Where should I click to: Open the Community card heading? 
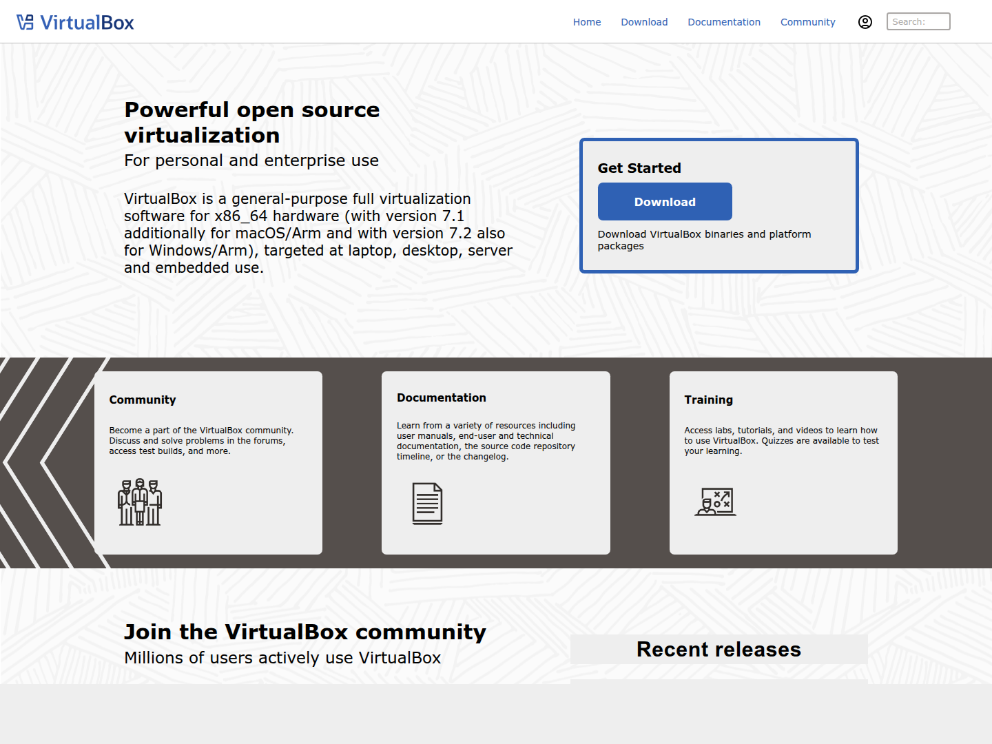tap(143, 400)
